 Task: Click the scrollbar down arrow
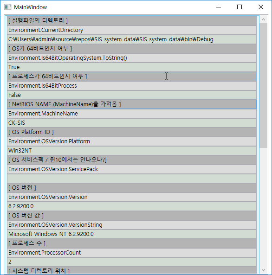(x=263, y=270)
